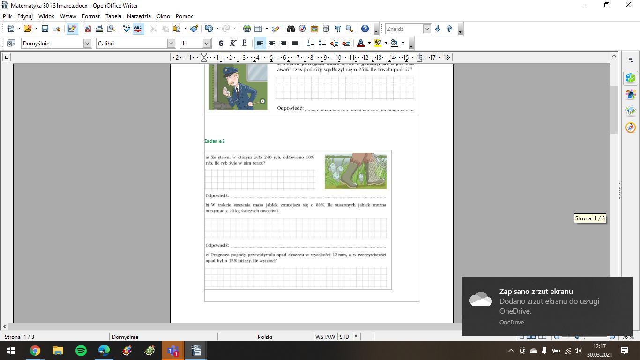Viewport: 640px width, 360px height.
Task: Toggle Edit file mode button
Action: (72, 29)
